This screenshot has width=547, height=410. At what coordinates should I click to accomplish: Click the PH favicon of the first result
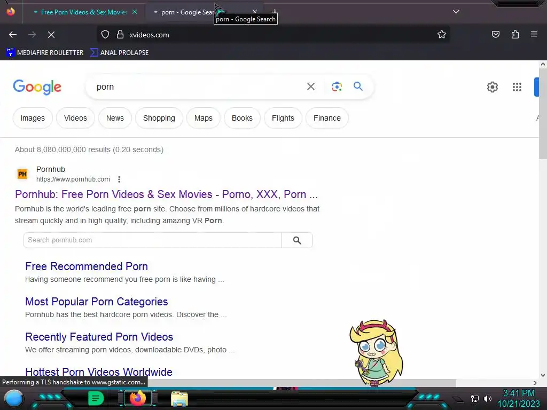point(22,174)
